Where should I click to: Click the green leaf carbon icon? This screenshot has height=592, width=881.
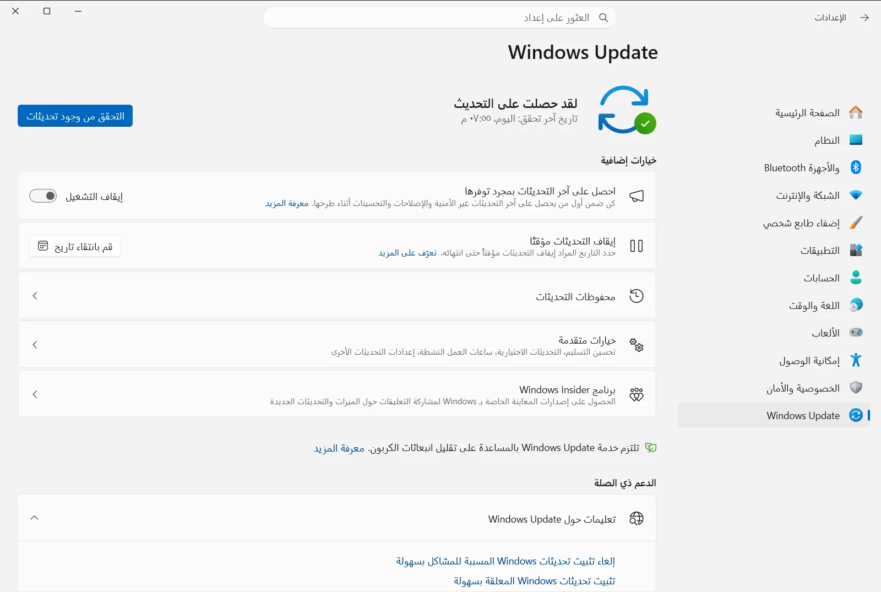[651, 448]
